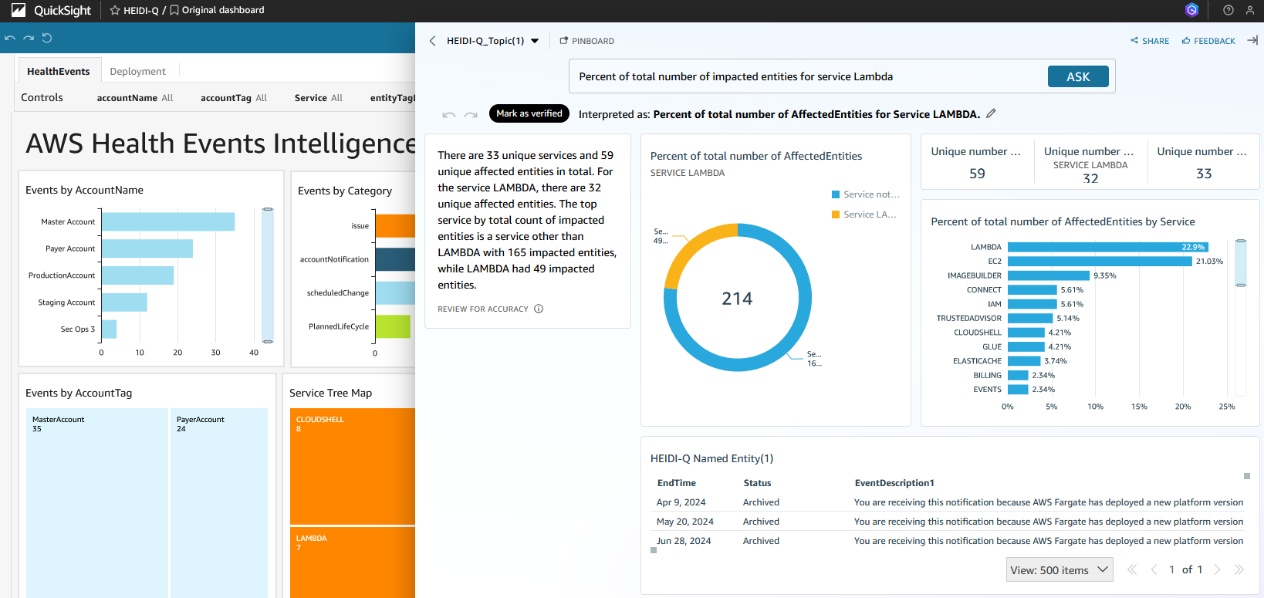This screenshot has height=598, width=1264.
Task: Click into the question search input field
Action: (806, 76)
